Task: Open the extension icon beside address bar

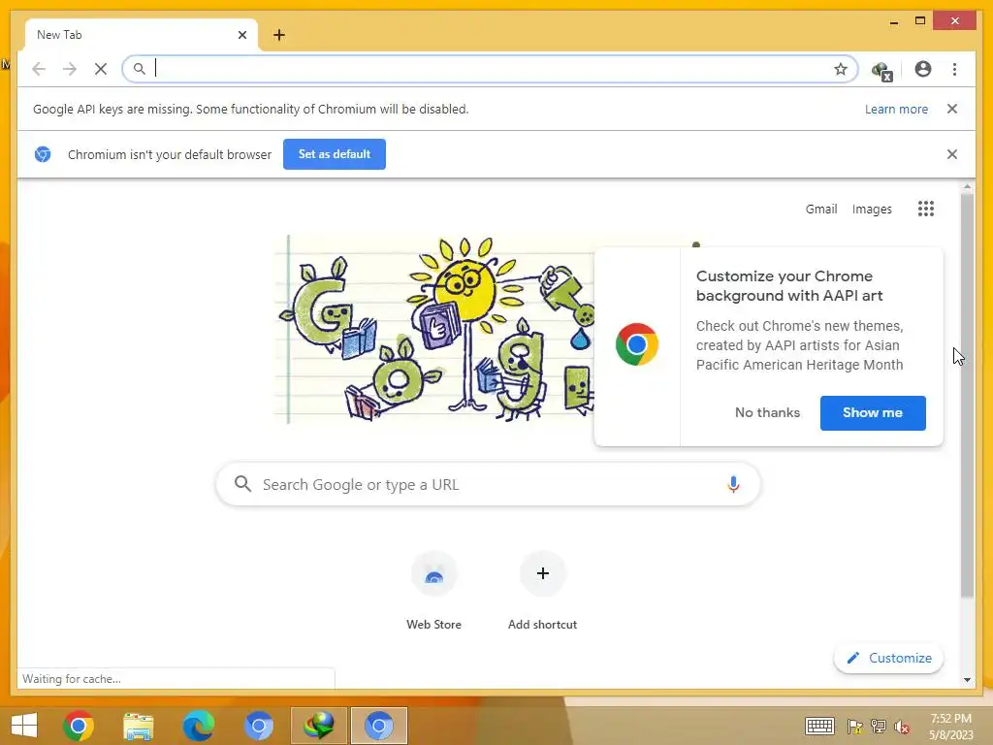Action: coord(882,70)
